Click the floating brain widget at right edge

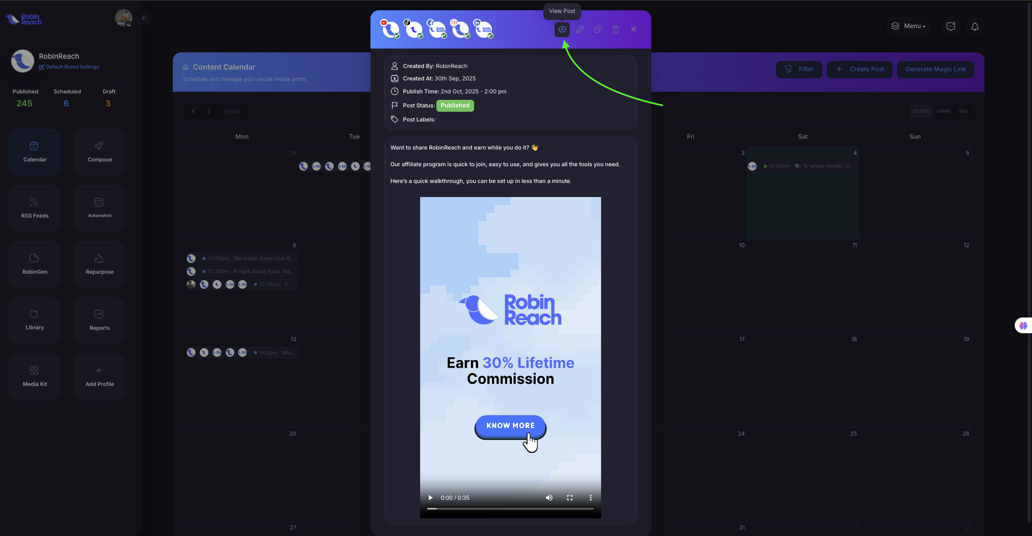pos(1023,325)
